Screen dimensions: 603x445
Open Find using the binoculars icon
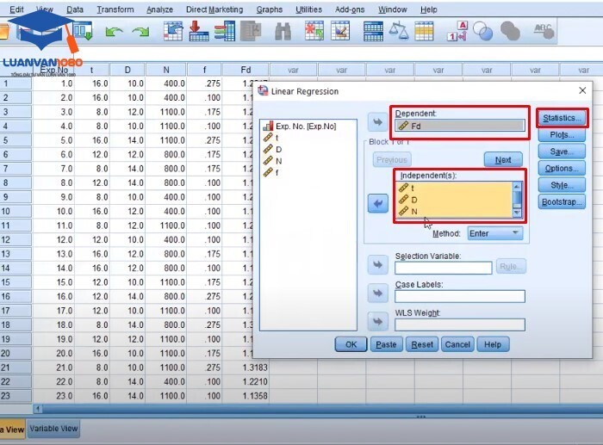pos(283,32)
